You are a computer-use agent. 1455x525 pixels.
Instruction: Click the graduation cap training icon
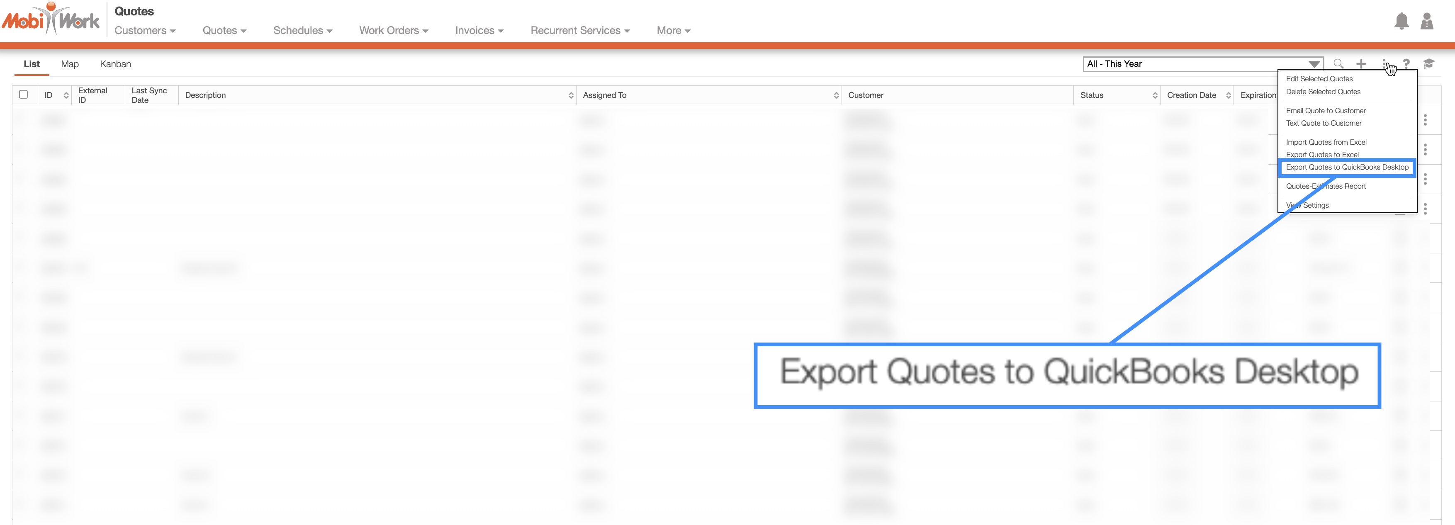coord(1429,64)
